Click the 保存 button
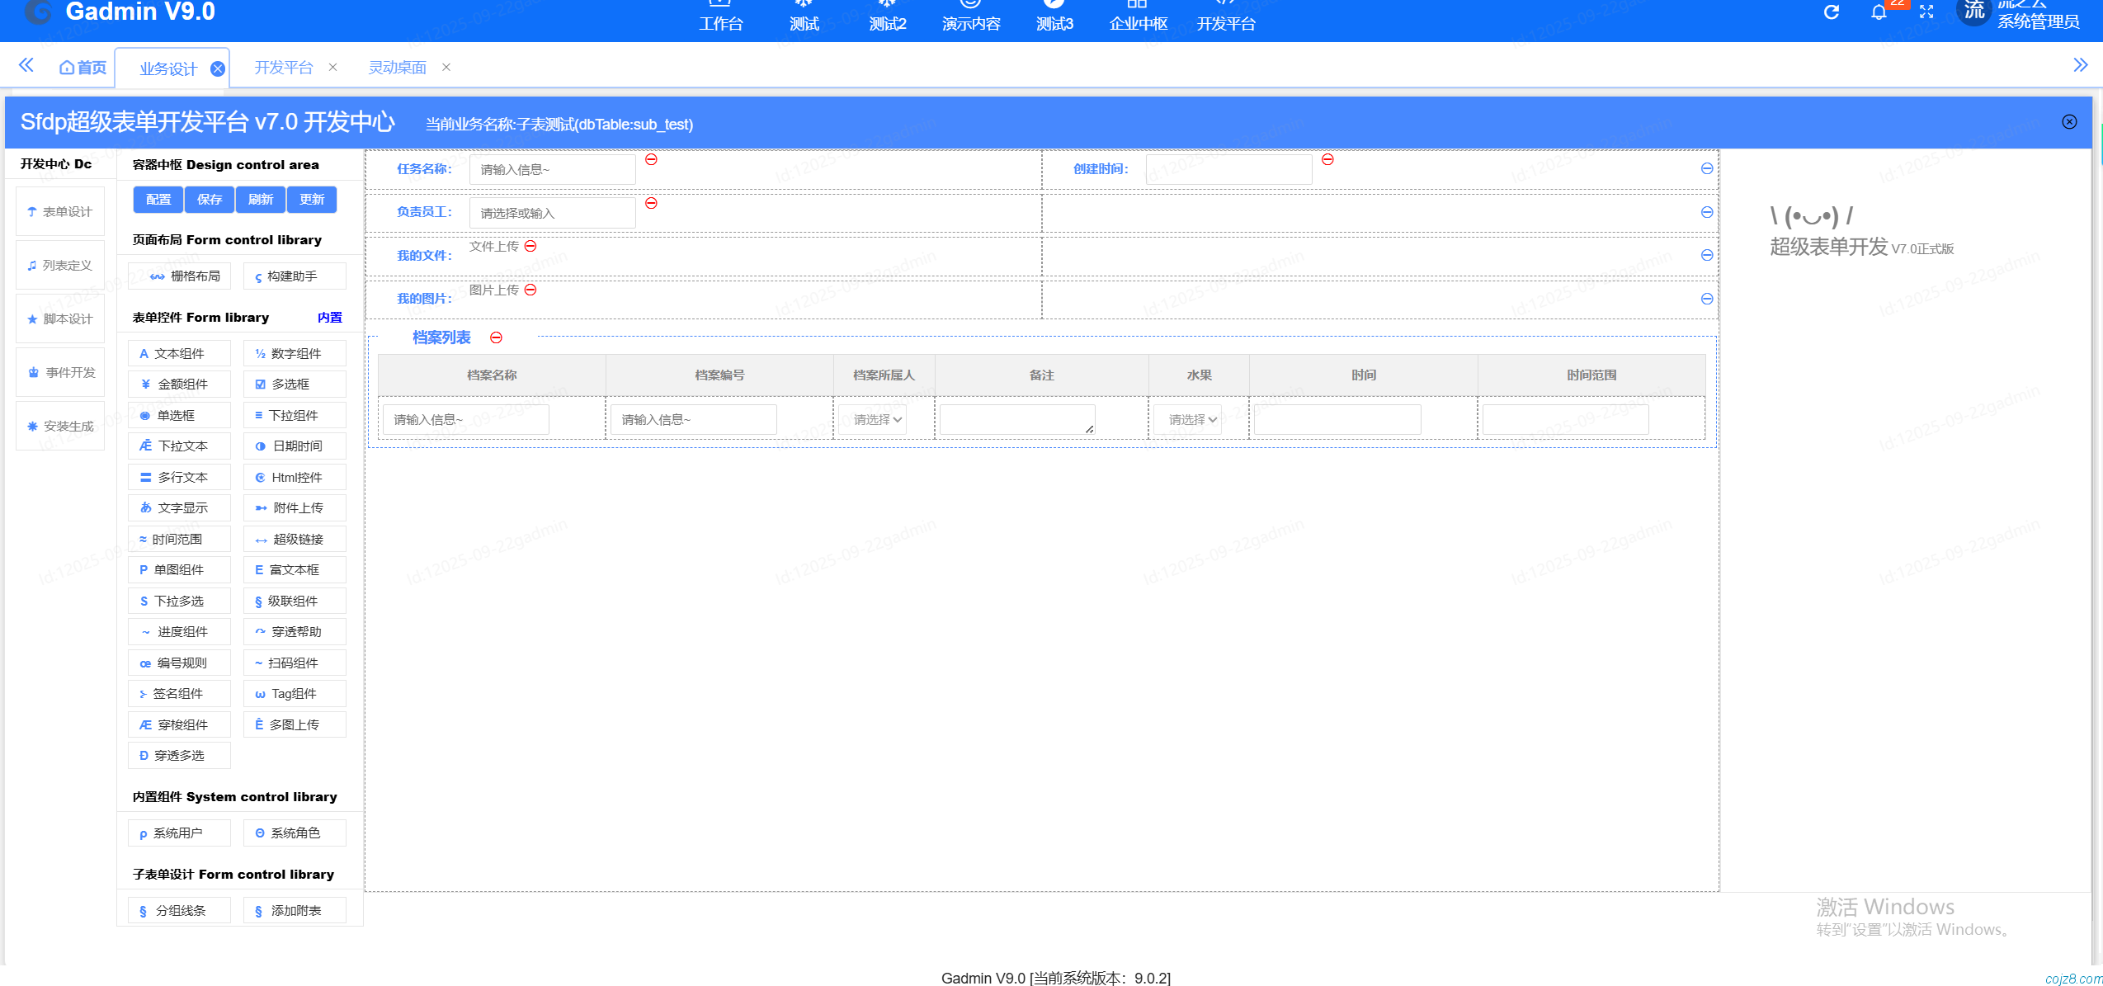Screen dimensions: 2103x986 pyautogui.click(x=210, y=200)
